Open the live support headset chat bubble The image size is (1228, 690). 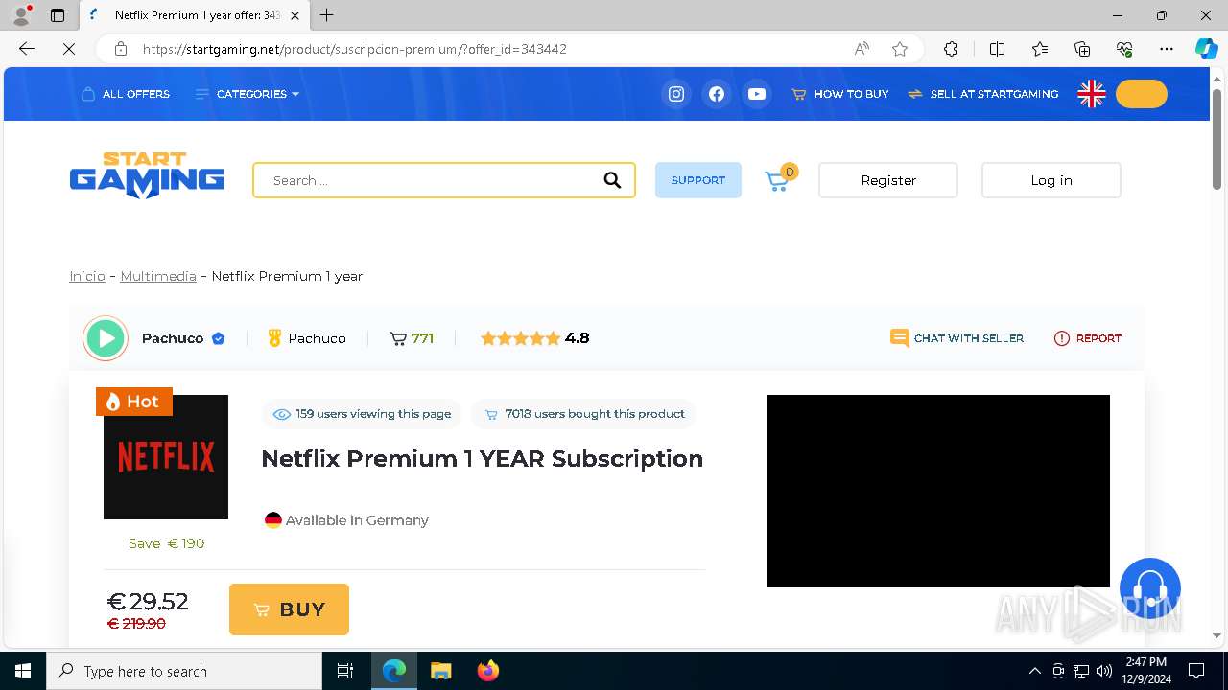coord(1150,588)
